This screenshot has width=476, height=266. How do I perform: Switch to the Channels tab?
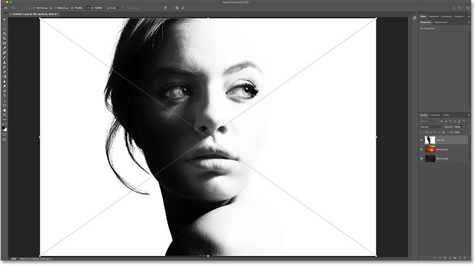coord(435,114)
